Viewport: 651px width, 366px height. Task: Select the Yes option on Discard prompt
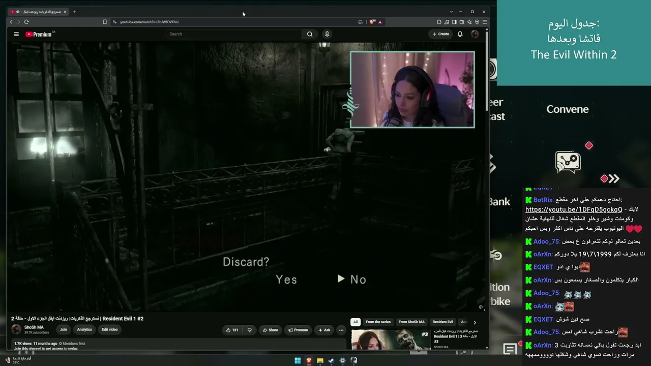click(286, 280)
